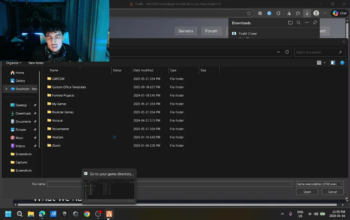Viewport: 350px width, 220px height.
Task: Open FiveM (1).exe download entry
Action: [x=248, y=34]
